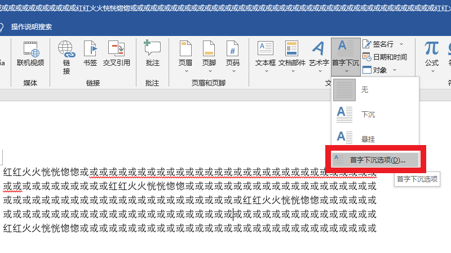Click the 签名行 signature line button
This screenshot has height=253, width=451.
tap(382, 44)
